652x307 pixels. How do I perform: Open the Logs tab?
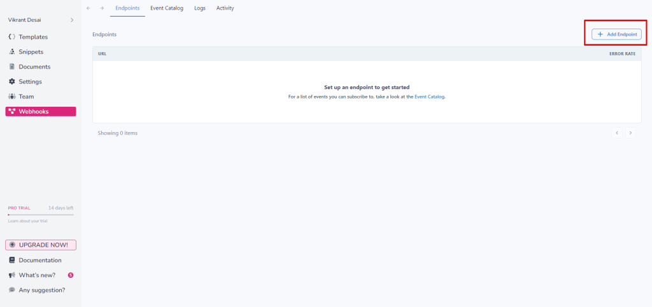(x=200, y=8)
